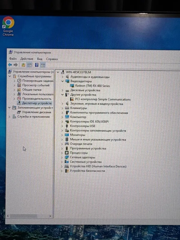Screen dimensions: 180x240
Task: Collapse the WIN-4R5K33J7BLM computer node
Action: click(x=58, y=72)
